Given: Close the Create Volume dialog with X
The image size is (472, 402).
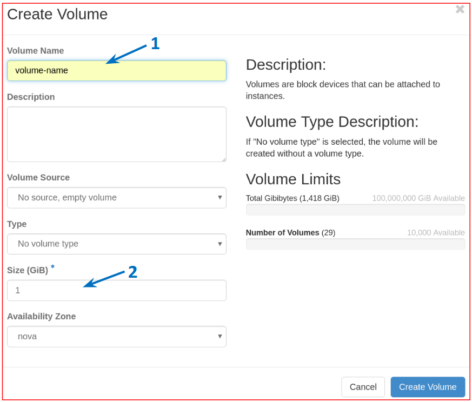Looking at the screenshot, I should 460,9.
